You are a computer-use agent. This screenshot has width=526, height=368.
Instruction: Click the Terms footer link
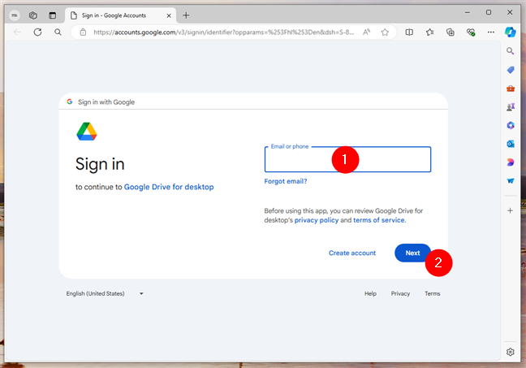point(433,293)
